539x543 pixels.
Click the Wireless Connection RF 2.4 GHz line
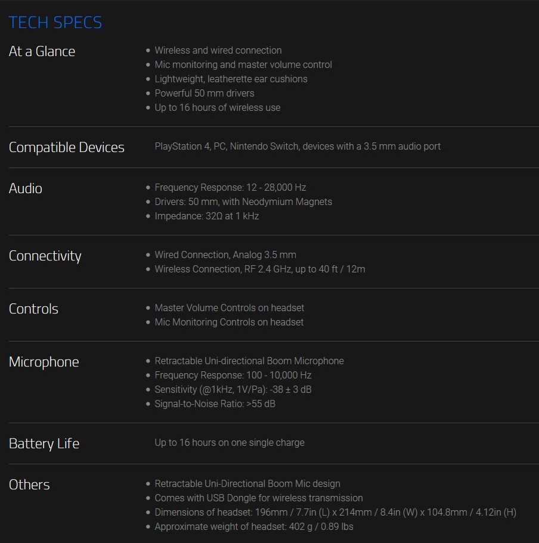click(259, 269)
